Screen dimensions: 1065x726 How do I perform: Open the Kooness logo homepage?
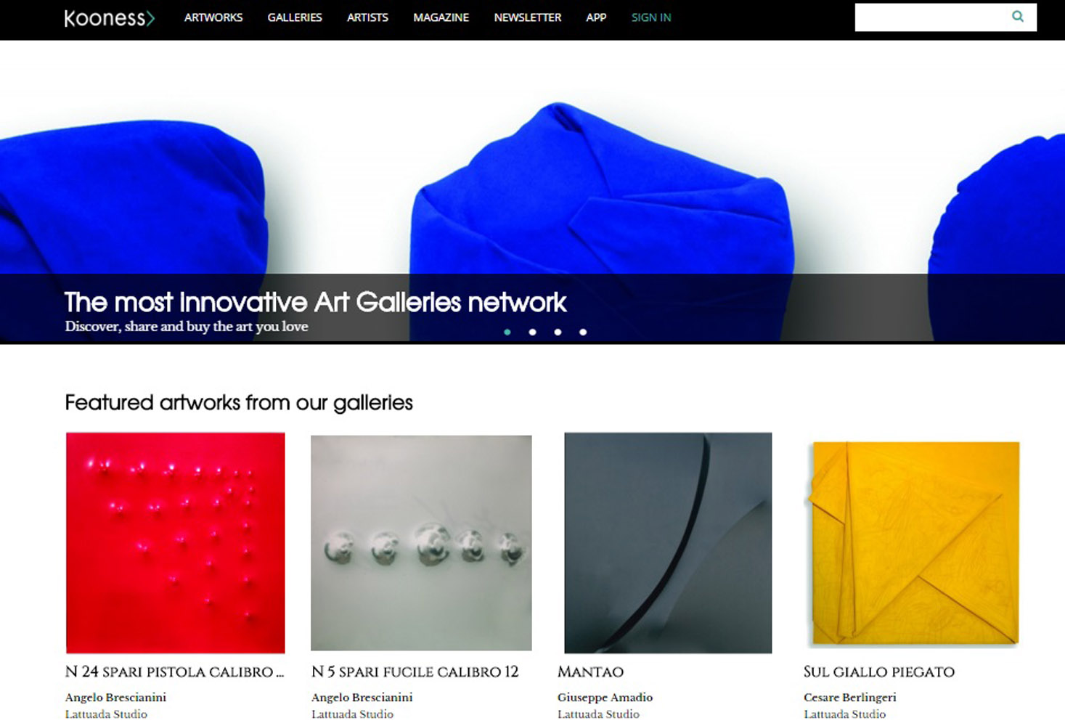(x=109, y=17)
